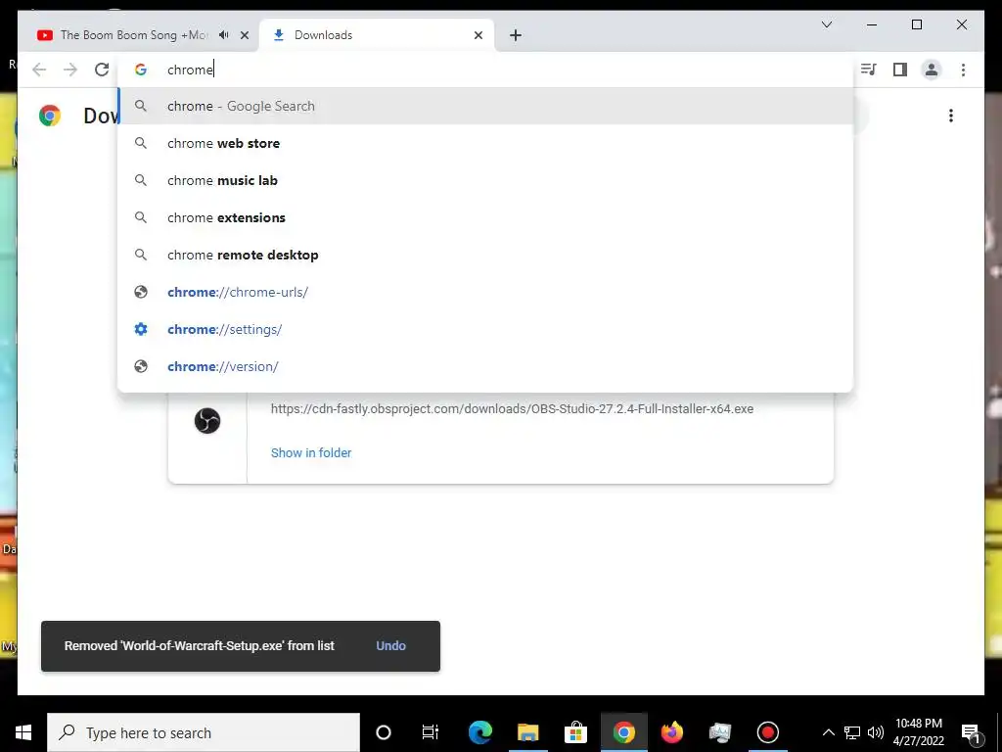Viewport: 1002px width, 752px height.
Task: Launch Microsoft Edge from taskbar
Action: coord(479,732)
